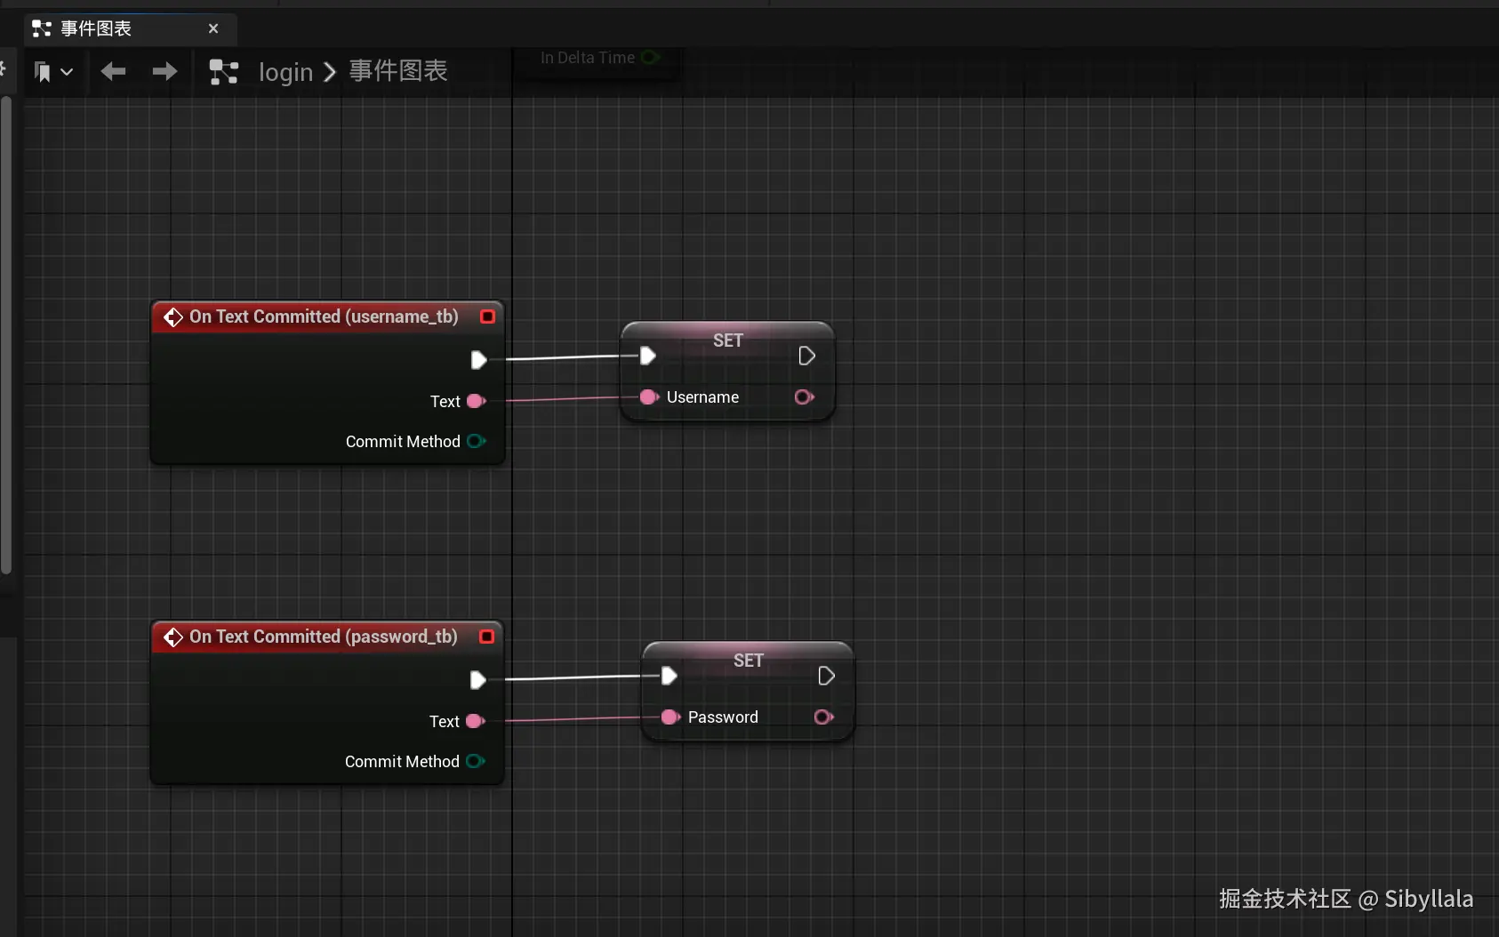Navigate back in graph history
The image size is (1499, 937).
click(113, 71)
